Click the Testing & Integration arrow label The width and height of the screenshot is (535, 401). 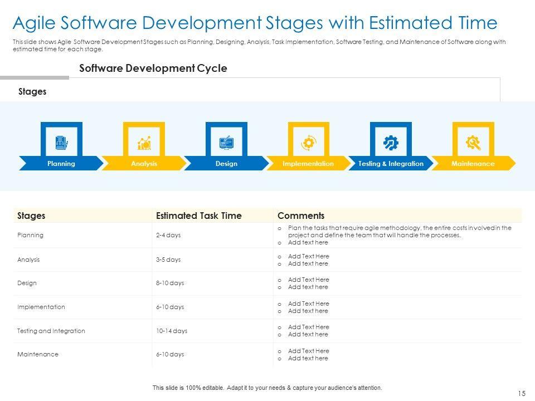pyautogui.click(x=391, y=164)
